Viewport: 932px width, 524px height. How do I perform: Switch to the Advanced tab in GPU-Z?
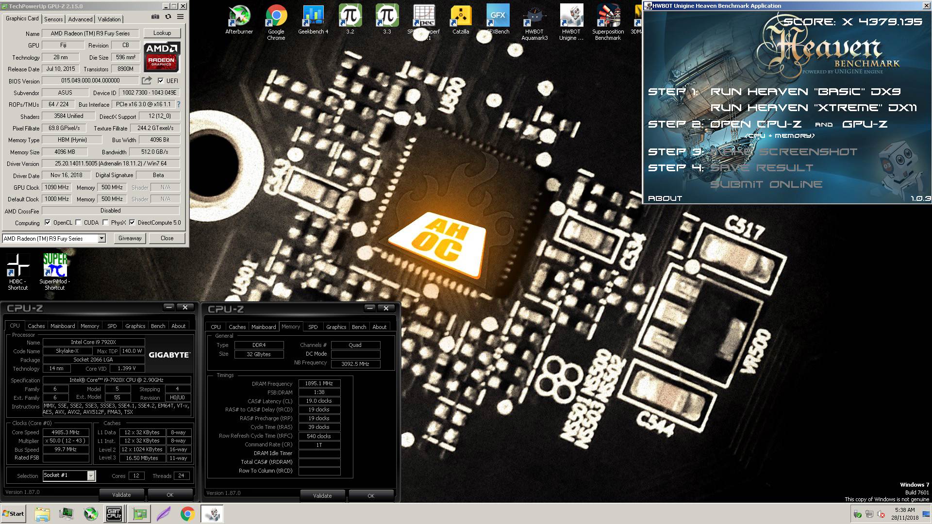[x=80, y=19]
